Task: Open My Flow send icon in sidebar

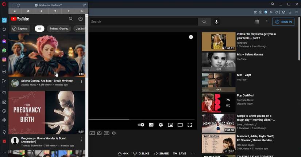Action: (x=4, y=81)
